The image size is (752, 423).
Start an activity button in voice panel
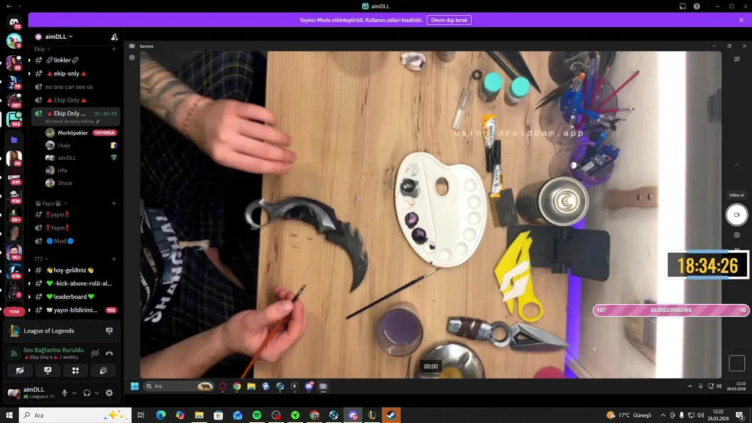tap(75, 370)
